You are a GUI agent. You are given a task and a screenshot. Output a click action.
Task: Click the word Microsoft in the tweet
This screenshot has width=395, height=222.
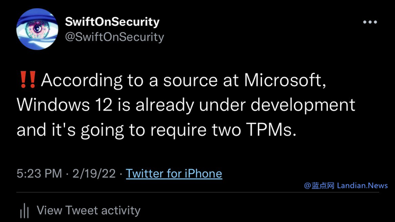click(284, 80)
